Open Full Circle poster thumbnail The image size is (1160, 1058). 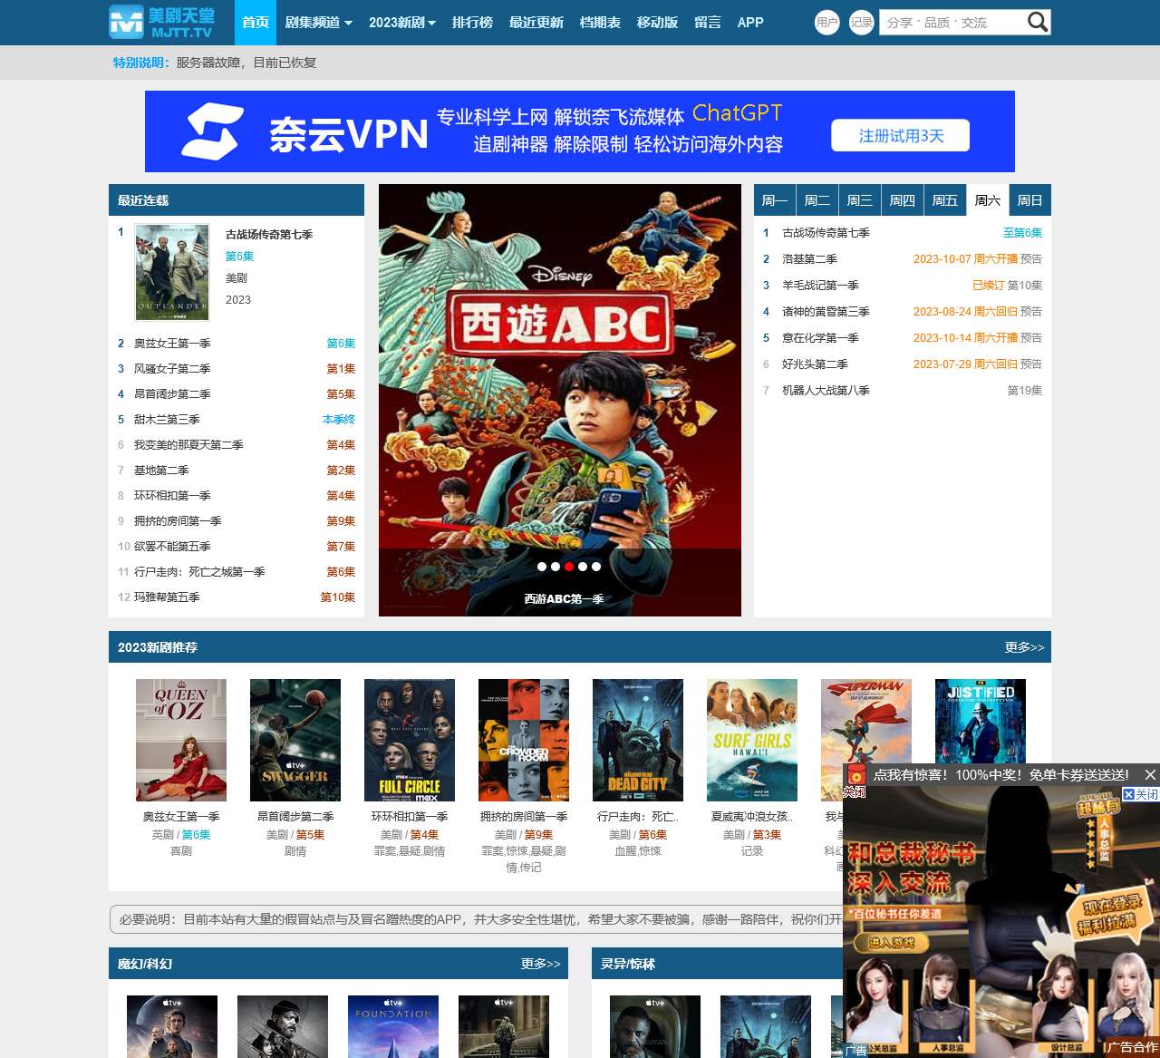coord(410,740)
